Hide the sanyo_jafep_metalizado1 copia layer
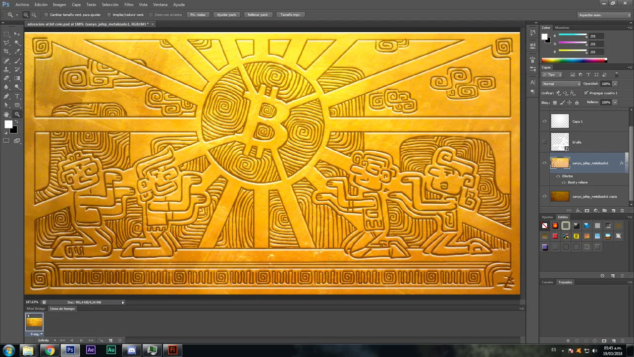Viewport: 634px width, 357px height. click(544, 196)
